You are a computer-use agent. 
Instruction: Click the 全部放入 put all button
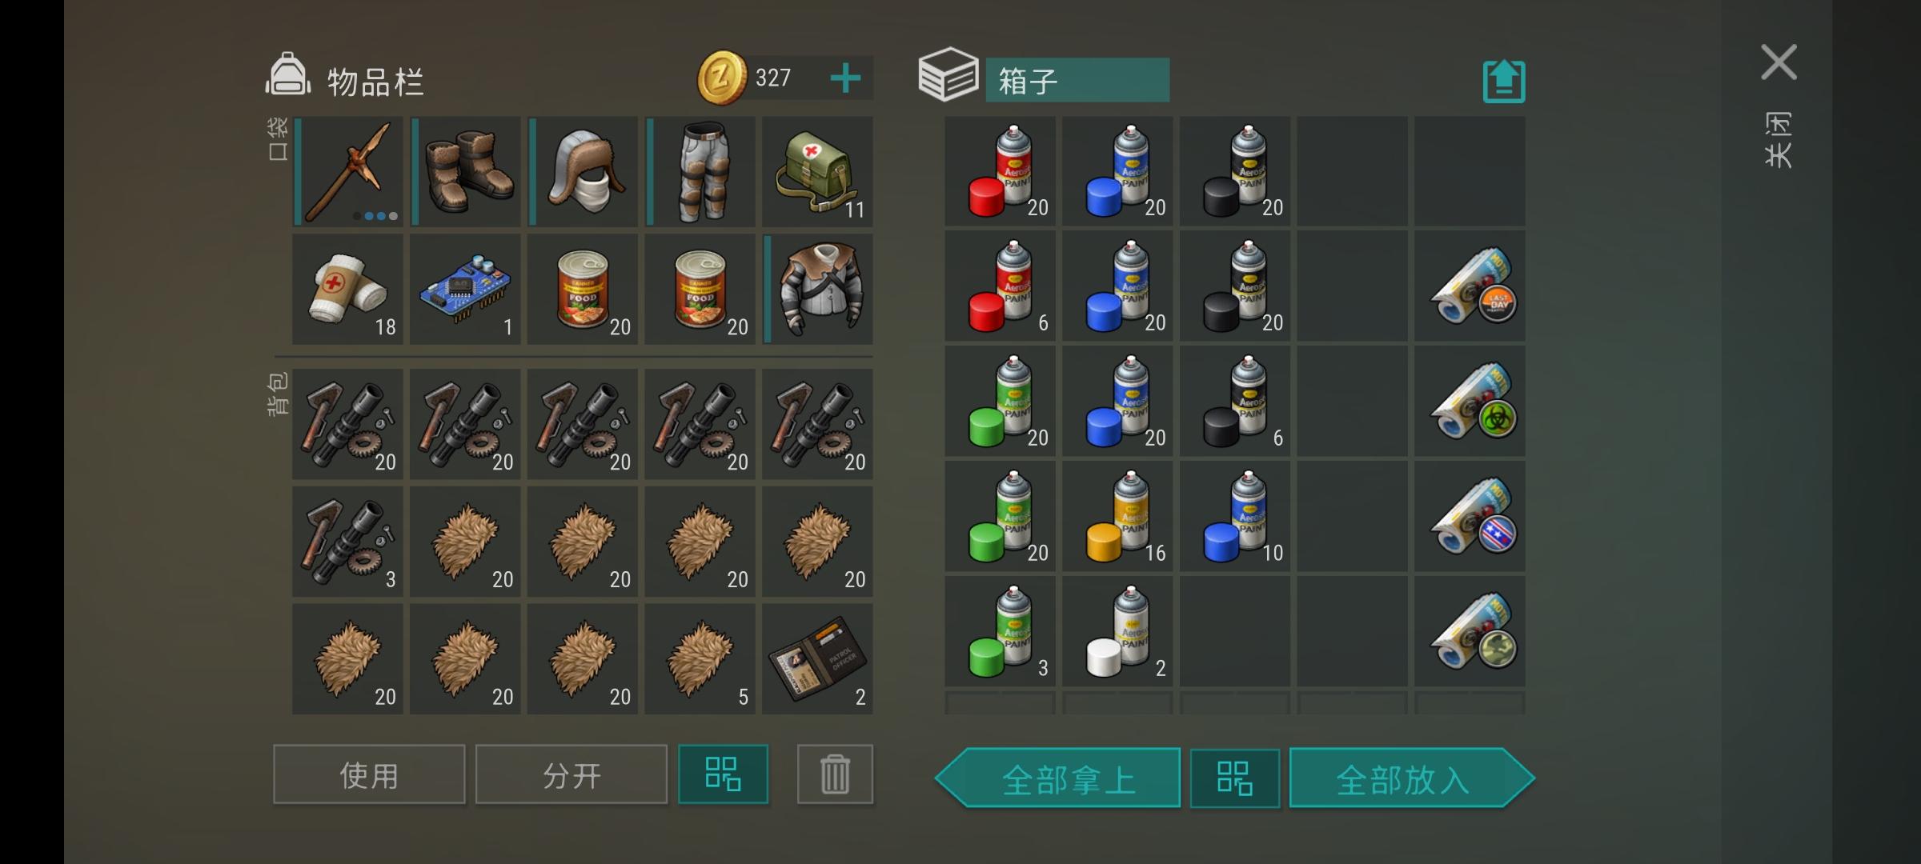tap(1412, 778)
